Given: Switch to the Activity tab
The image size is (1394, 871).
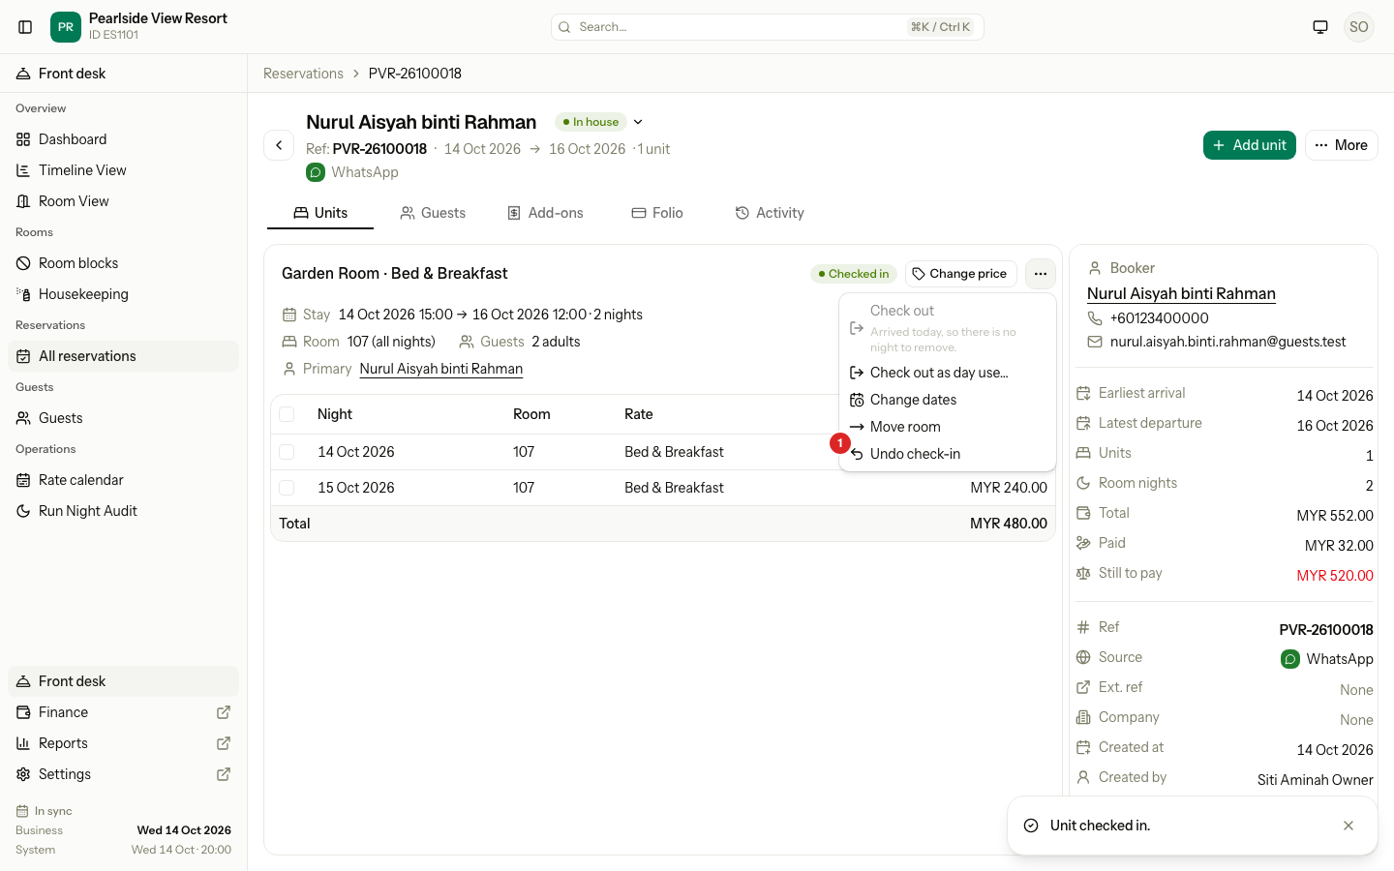Looking at the screenshot, I should click(770, 213).
